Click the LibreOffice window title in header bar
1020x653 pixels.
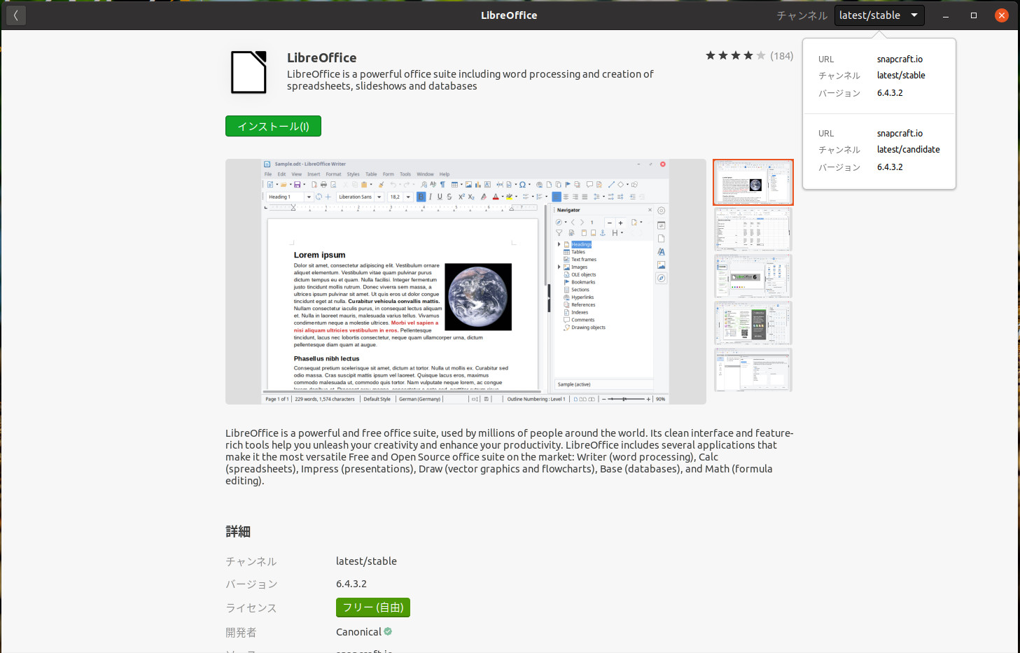509,15
